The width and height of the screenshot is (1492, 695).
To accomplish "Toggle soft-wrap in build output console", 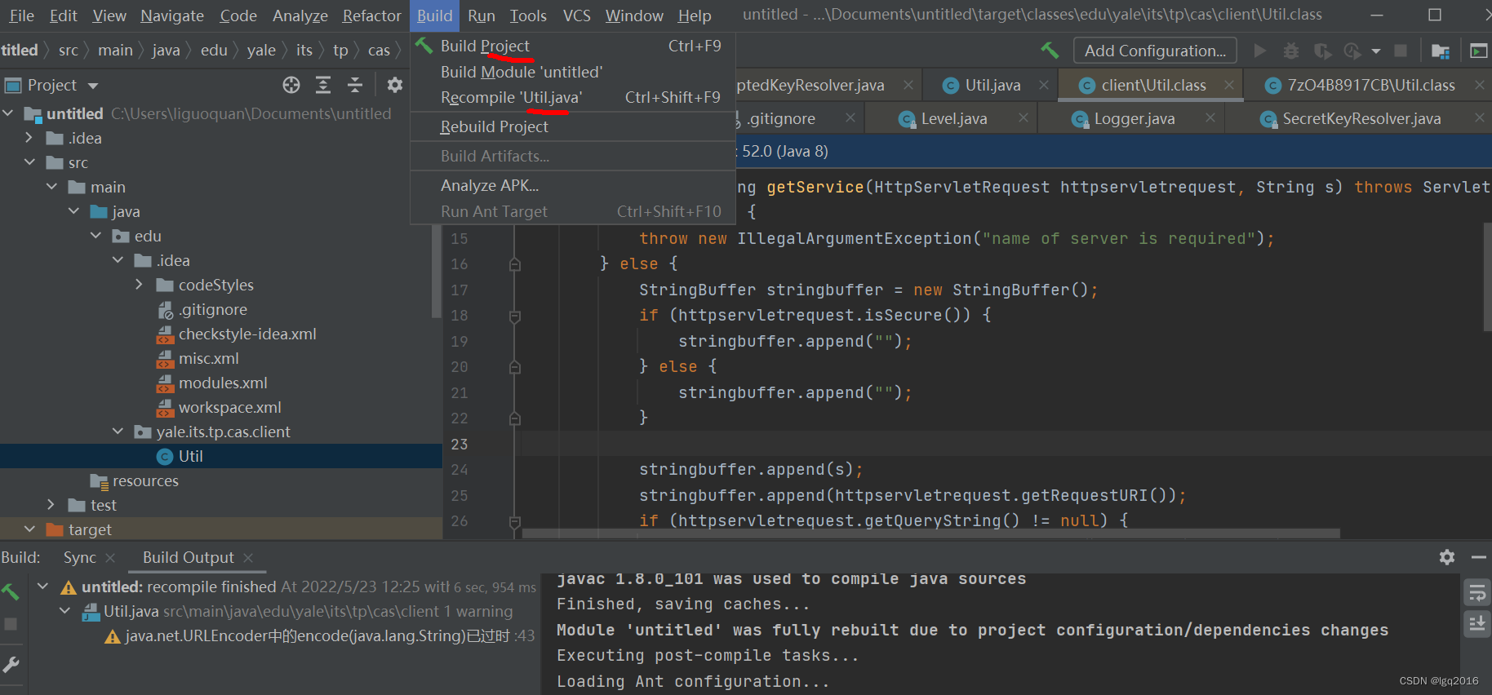I will tap(1476, 592).
